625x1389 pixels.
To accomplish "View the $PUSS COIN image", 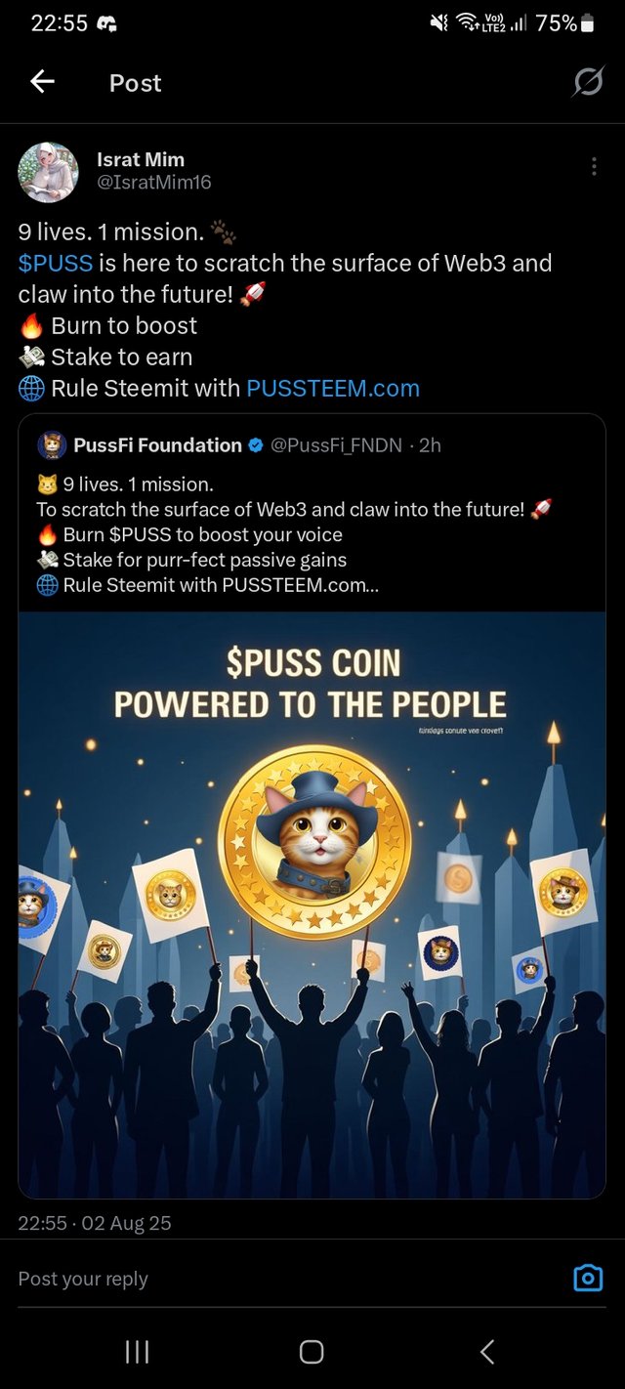I will pyautogui.click(x=312, y=905).
